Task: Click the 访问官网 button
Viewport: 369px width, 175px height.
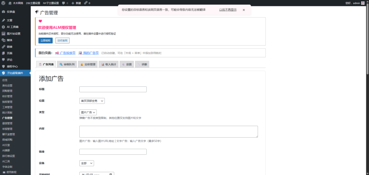Action: (x=62, y=40)
